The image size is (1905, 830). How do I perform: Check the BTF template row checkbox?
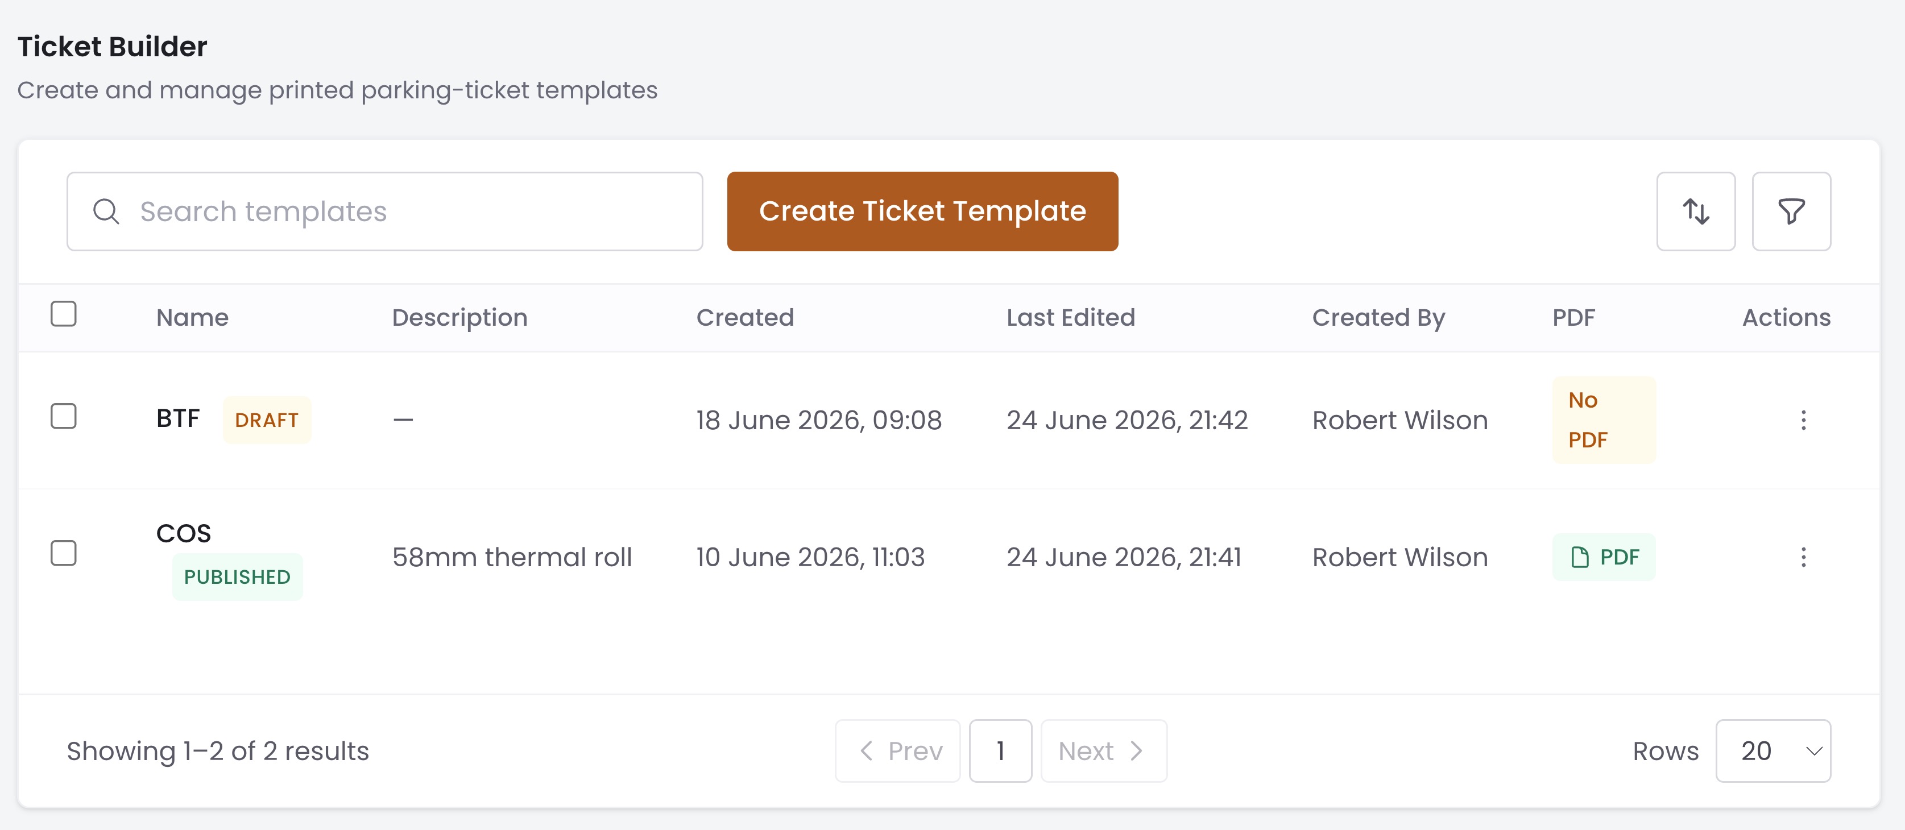pyautogui.click(x=64, y=416)
